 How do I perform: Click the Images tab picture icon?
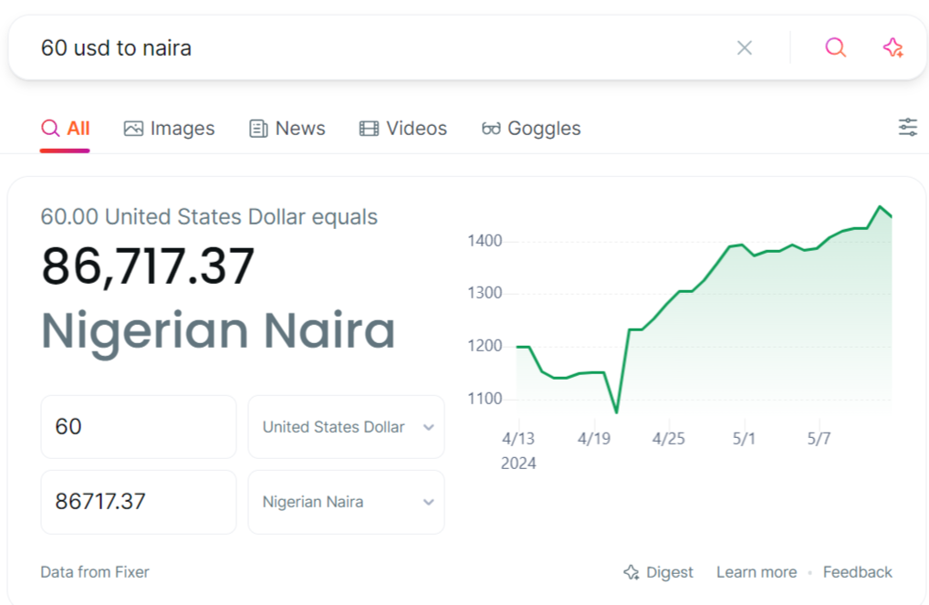pyautogui.click(x=133, y=129)
